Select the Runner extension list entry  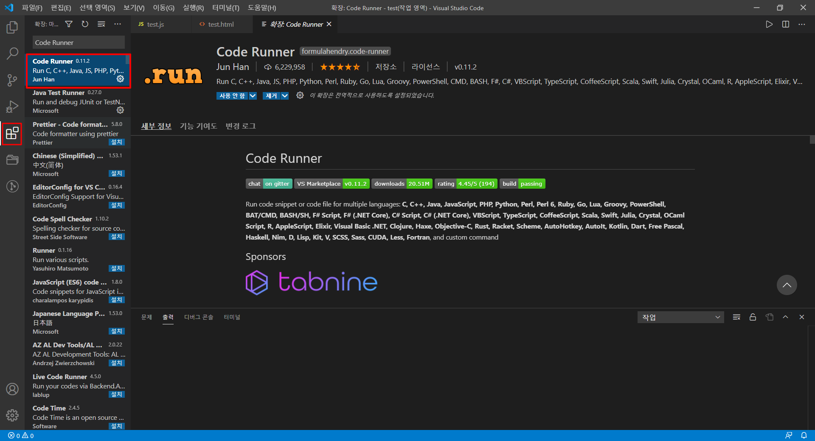(78, 259)
